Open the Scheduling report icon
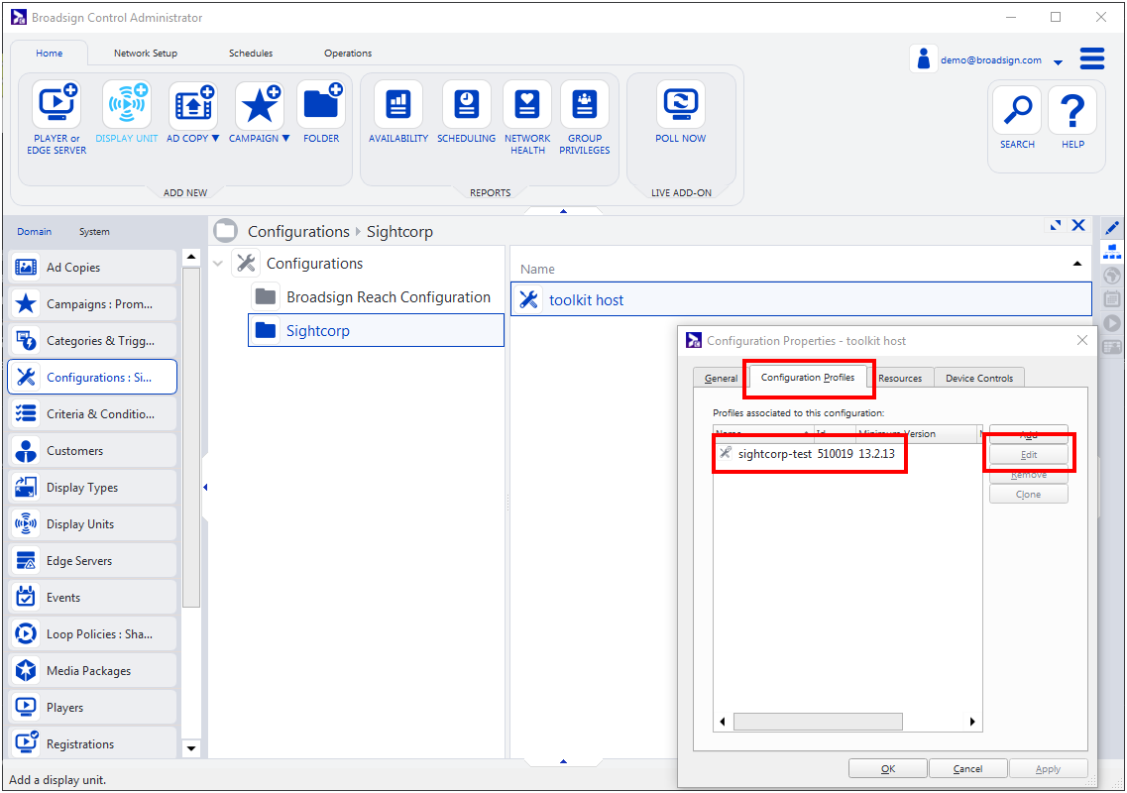Screen dimensions: 1127x793 [466, 104]
